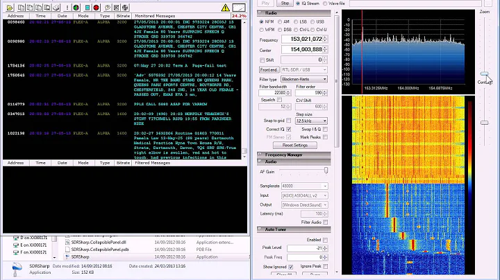This screenshot has height=280, width=500.
Task: Click the Zoom slider handle
Action: pyautogui.click(x=485, y=74)
